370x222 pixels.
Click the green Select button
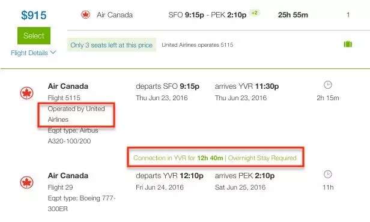(34, 35)
